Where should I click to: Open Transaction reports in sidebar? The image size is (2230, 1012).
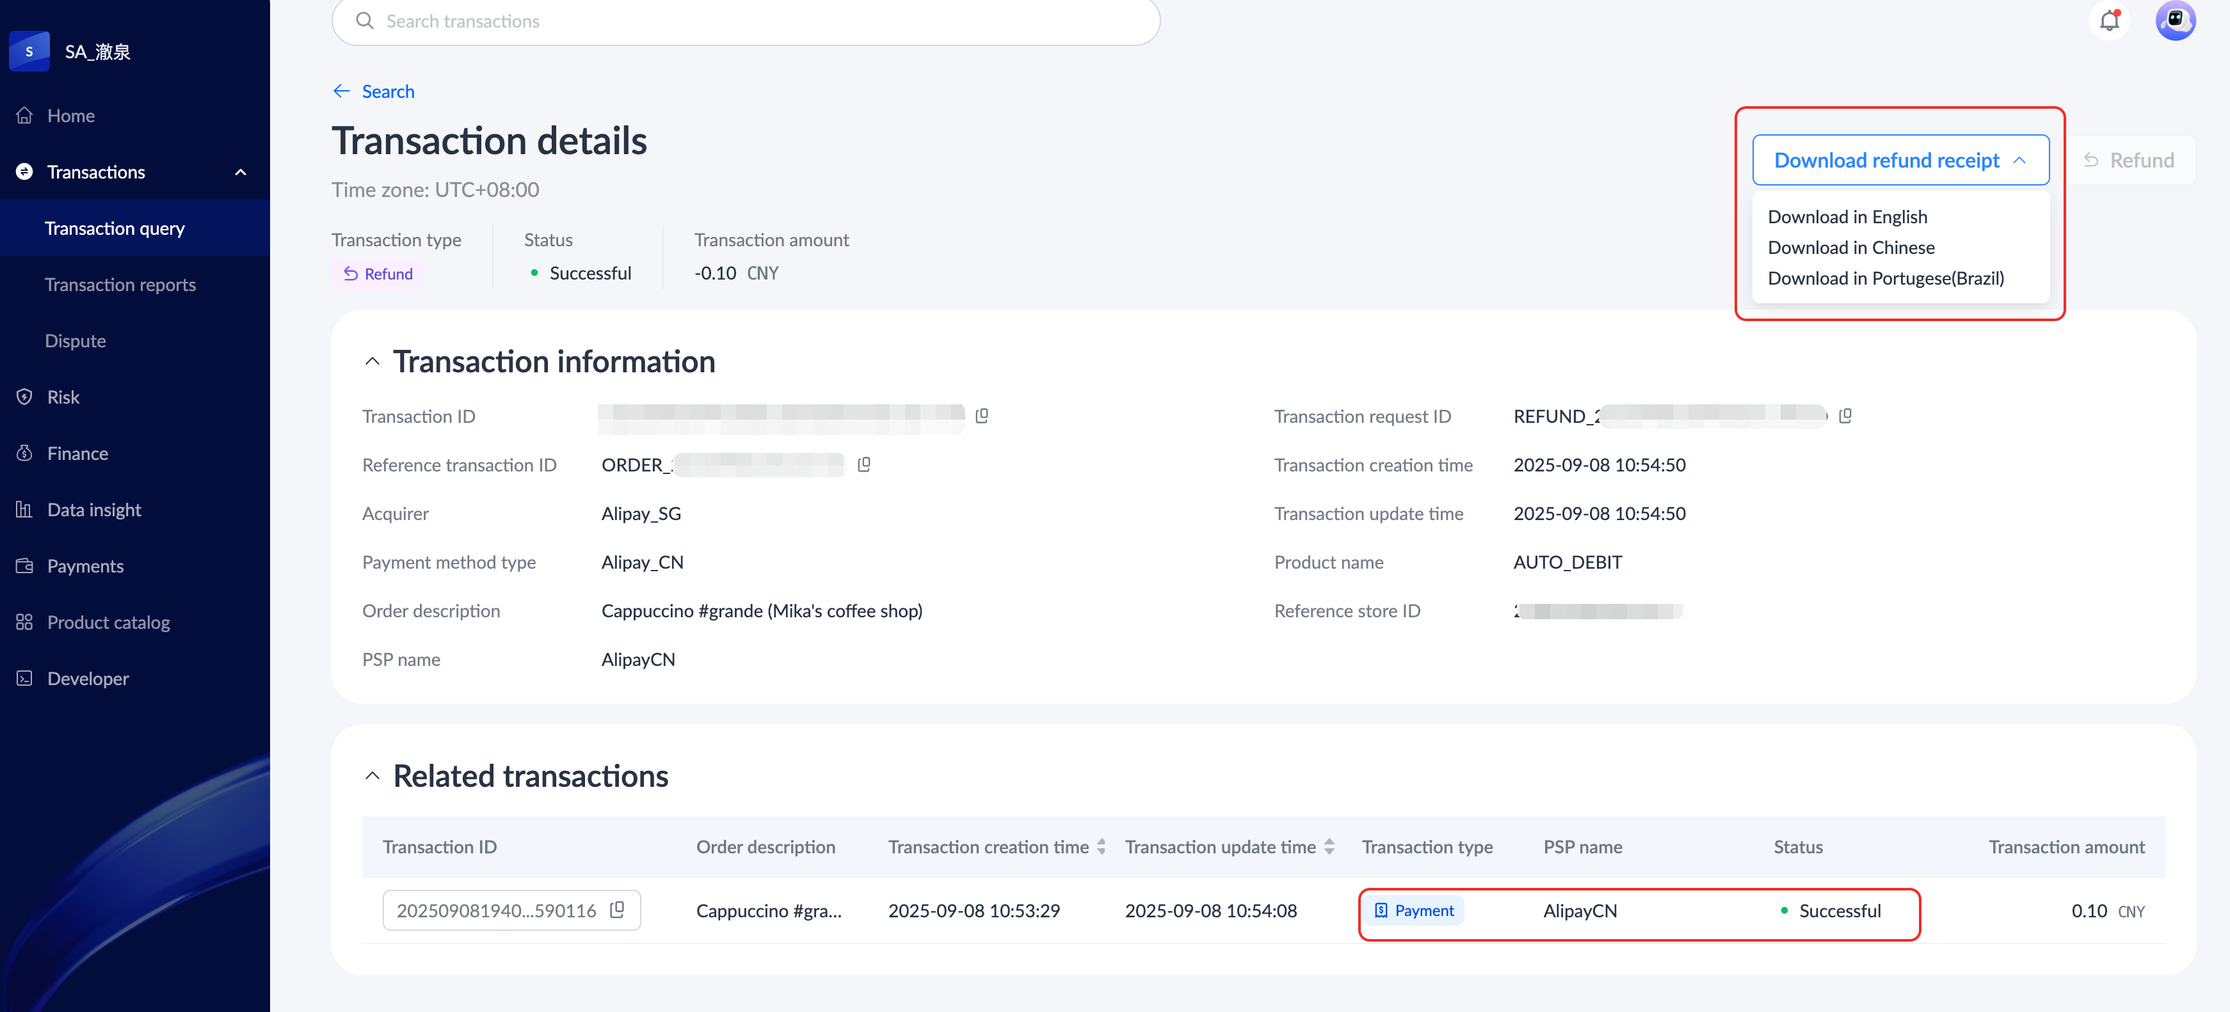click(x=120, y=285)
